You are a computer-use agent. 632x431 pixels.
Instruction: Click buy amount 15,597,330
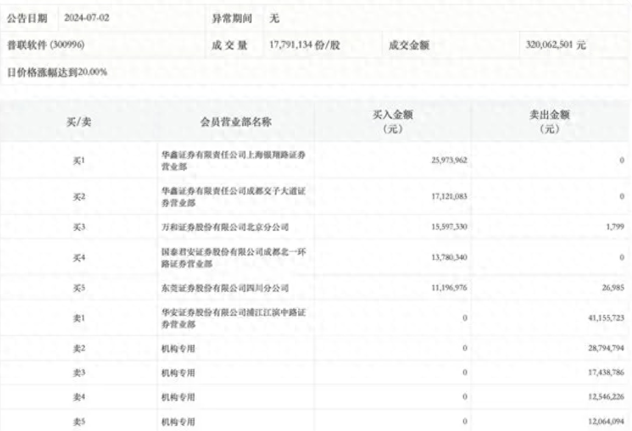click(449, 227)
